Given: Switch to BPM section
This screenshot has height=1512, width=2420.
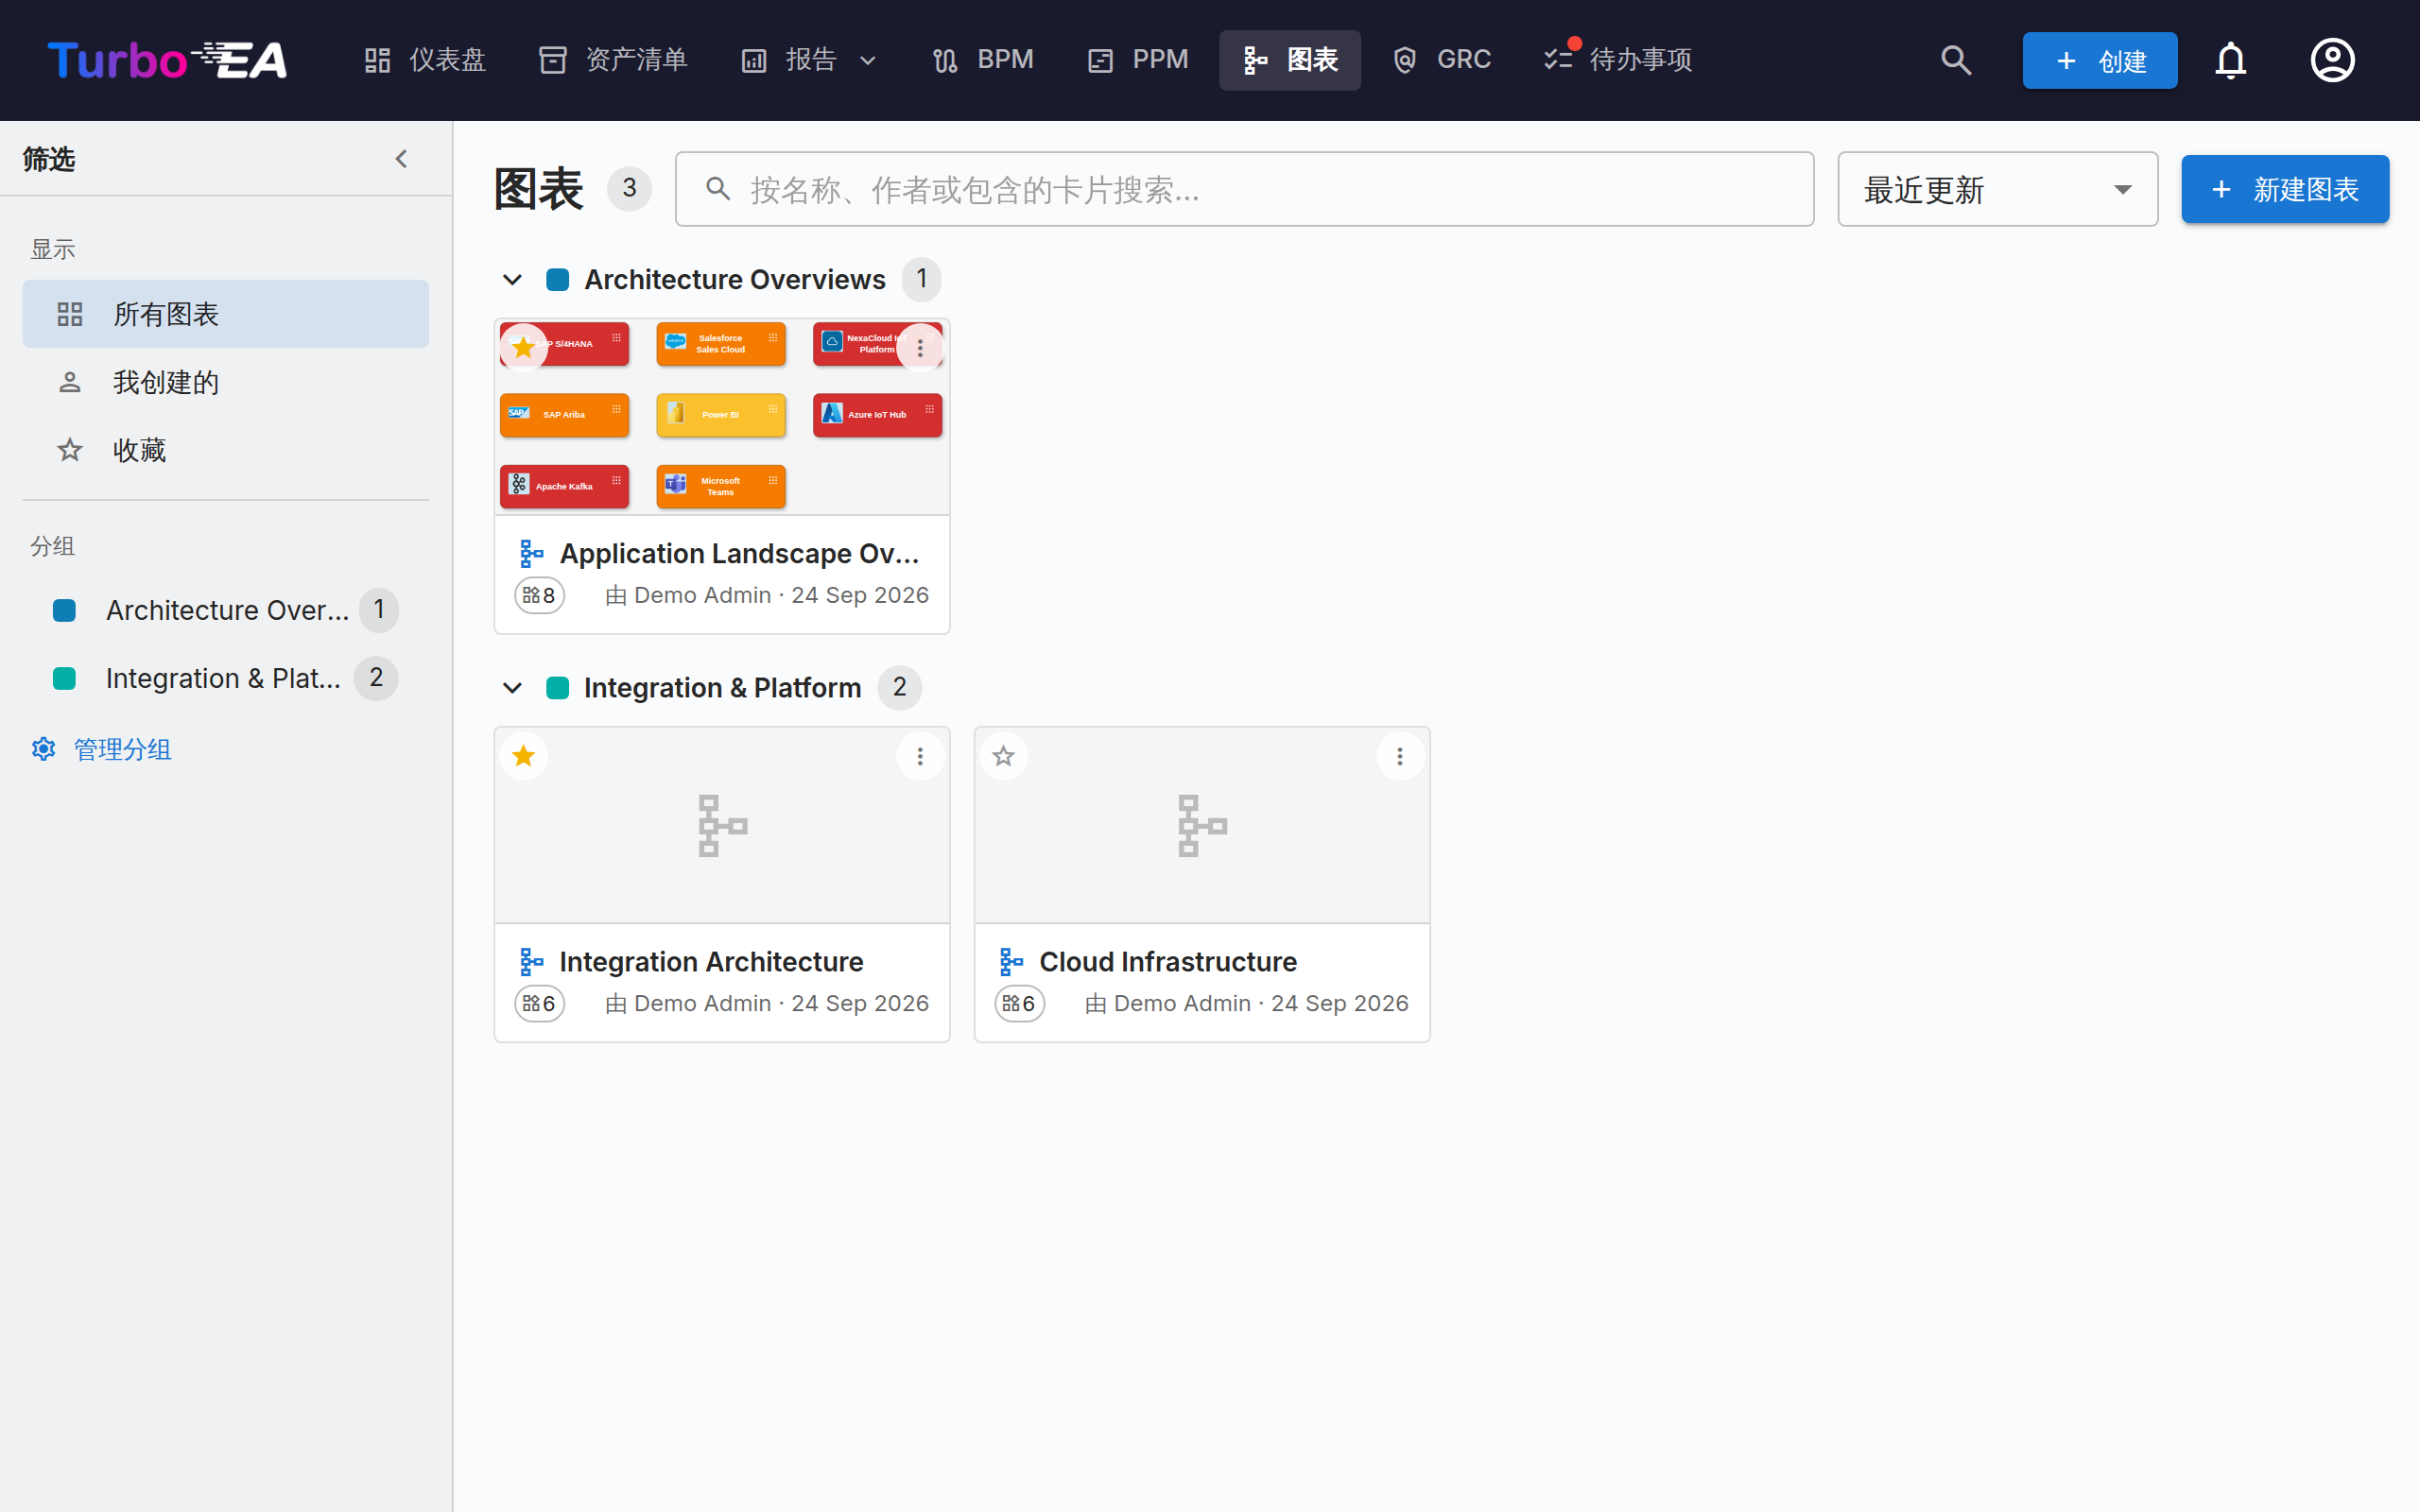Looking at the screenshot, I should pyautogui.click(x=983, y=60).
